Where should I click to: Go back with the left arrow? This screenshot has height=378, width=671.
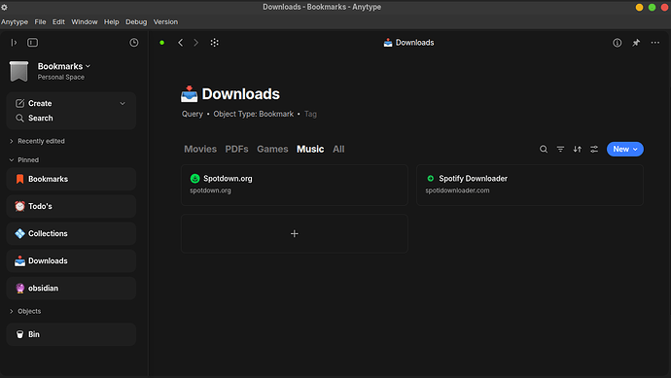(181, 43)
